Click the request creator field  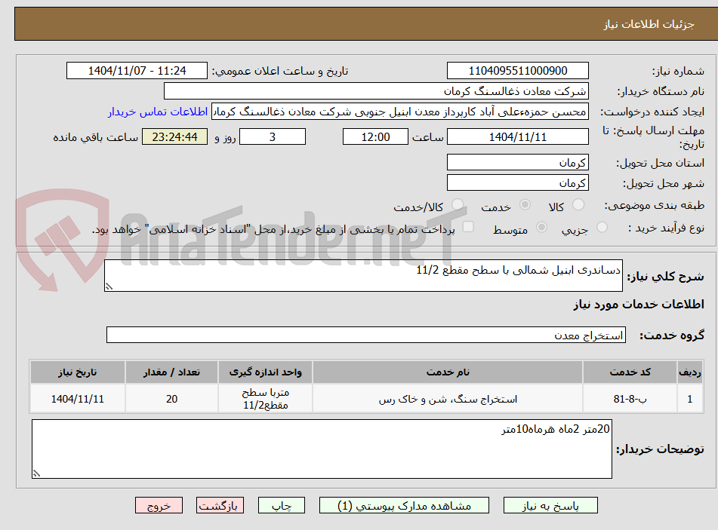tap(399, 112)
